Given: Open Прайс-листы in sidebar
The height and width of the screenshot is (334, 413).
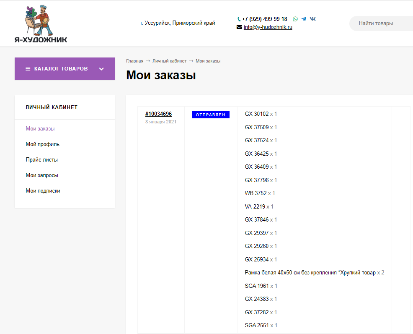Looking at the screenshot, I should (x=41, y=160).
